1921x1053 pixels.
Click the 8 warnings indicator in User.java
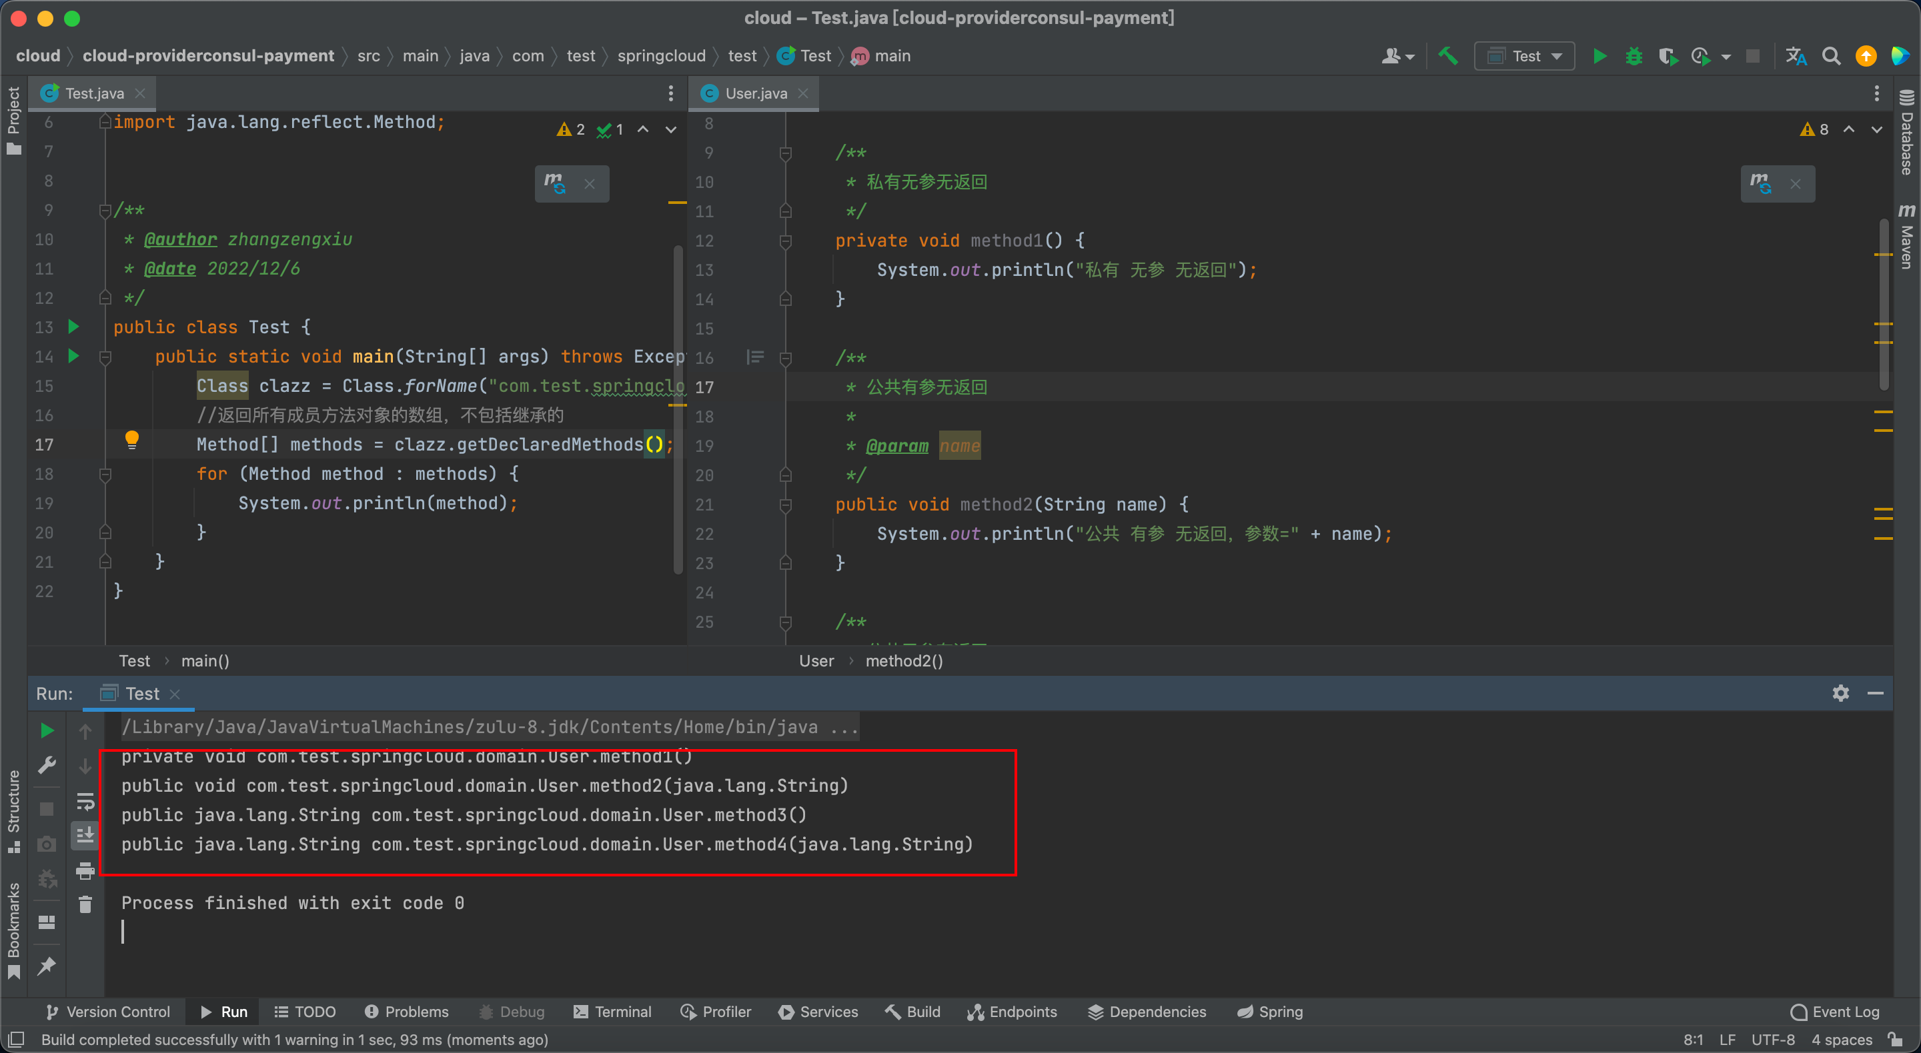click(1814, 130)
